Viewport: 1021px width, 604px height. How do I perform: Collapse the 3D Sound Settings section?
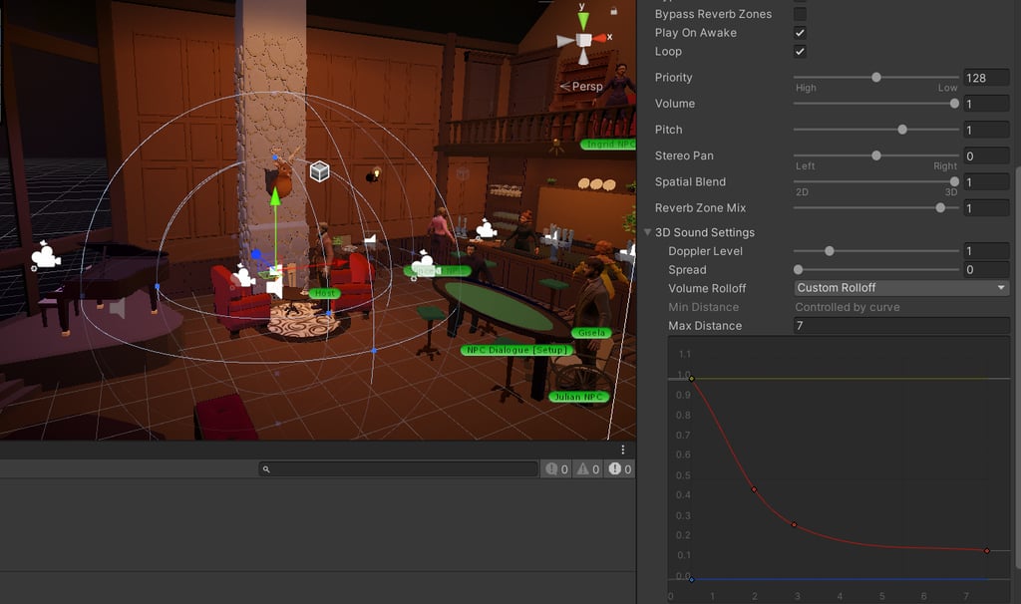(647, 232)
